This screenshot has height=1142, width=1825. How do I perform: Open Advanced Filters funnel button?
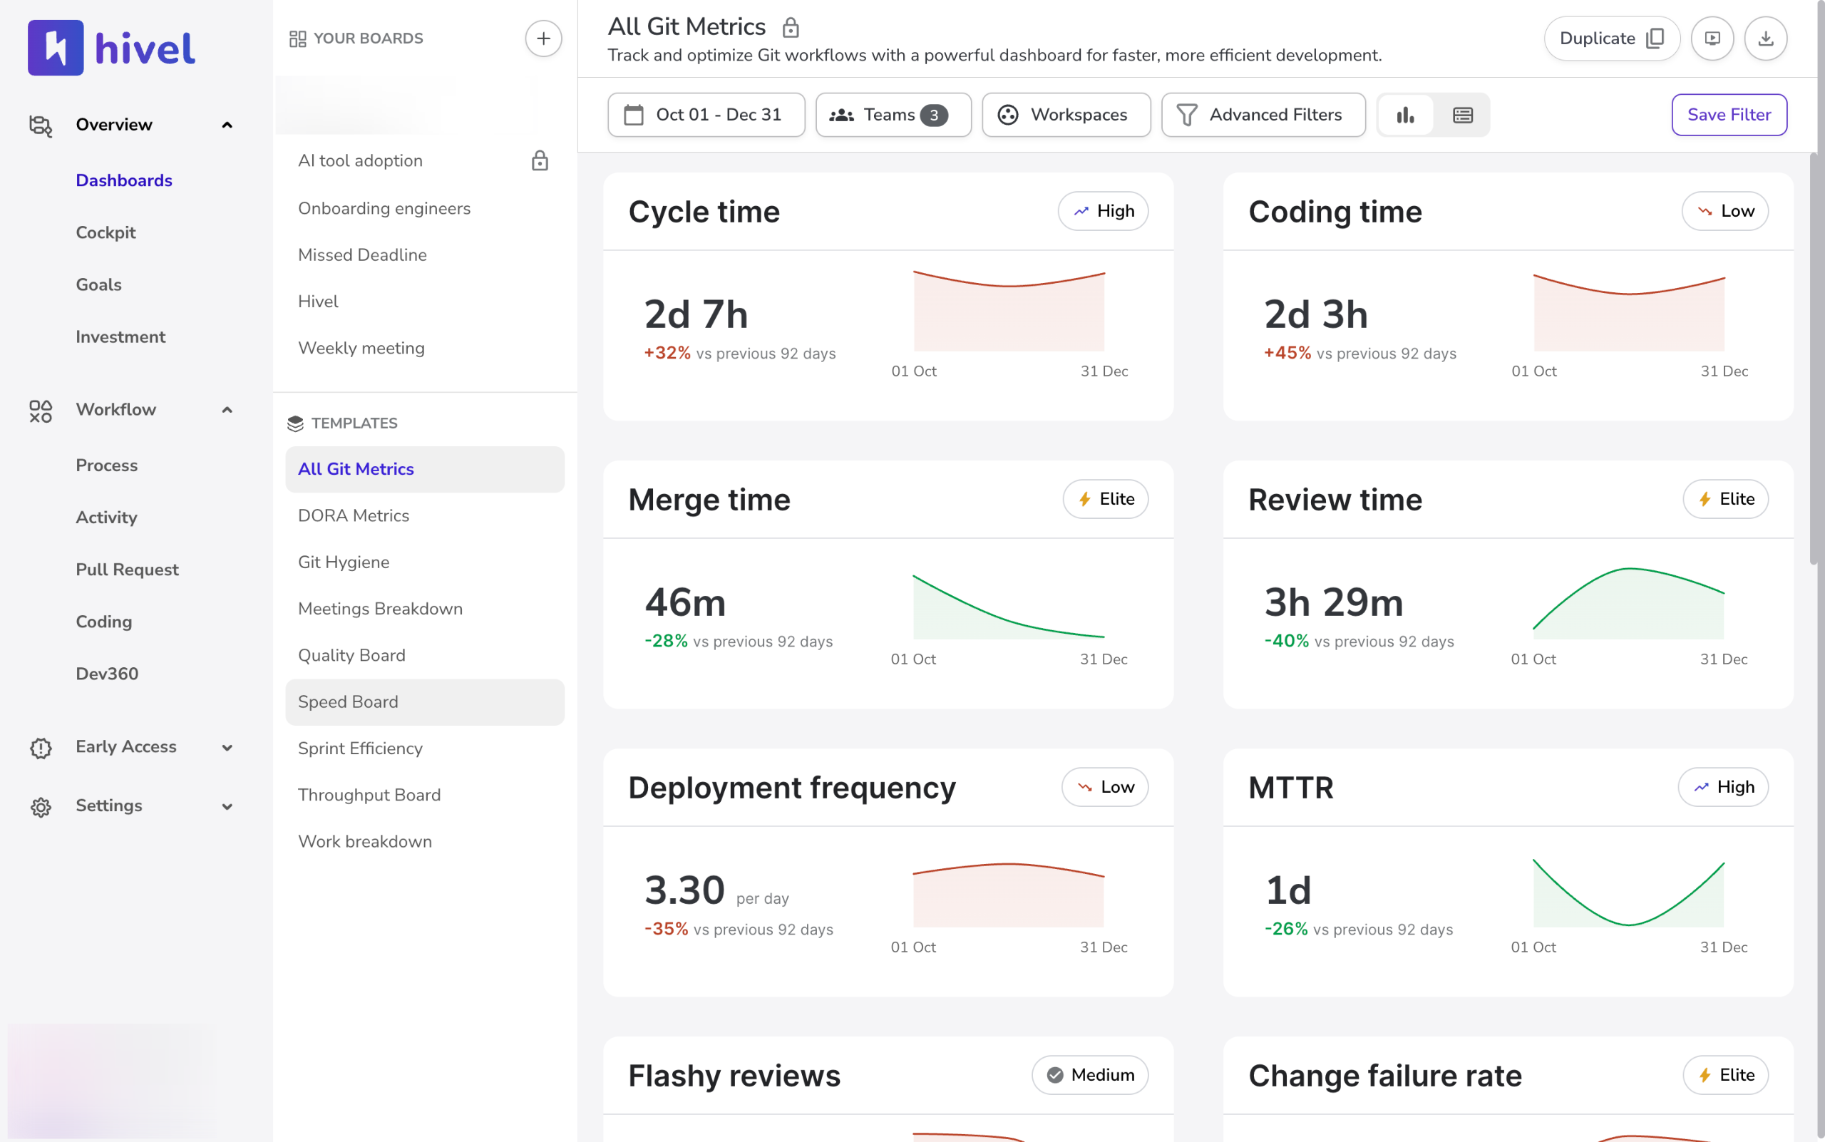coord(1263,115)
